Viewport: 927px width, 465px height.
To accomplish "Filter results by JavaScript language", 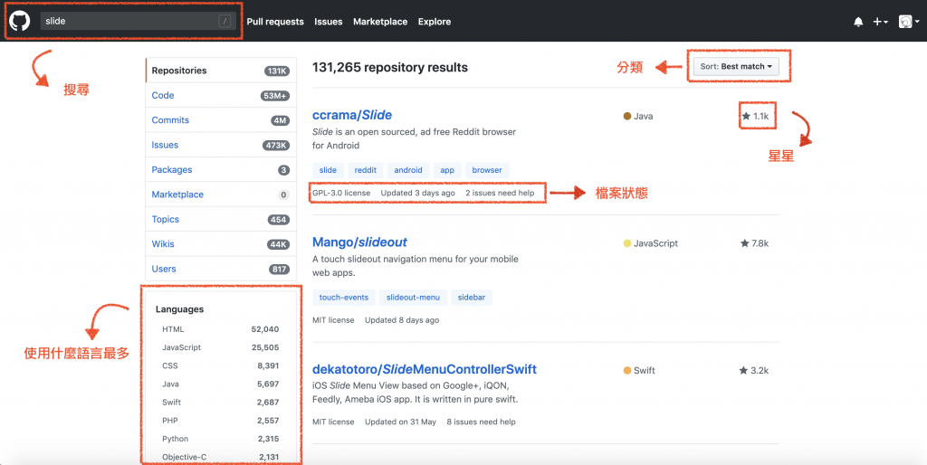I will (x=221, y=347).
